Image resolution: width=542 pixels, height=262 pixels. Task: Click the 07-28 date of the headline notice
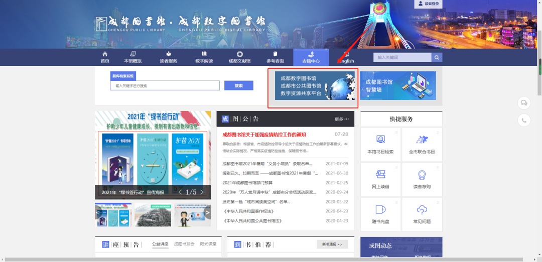click(341, 134)
